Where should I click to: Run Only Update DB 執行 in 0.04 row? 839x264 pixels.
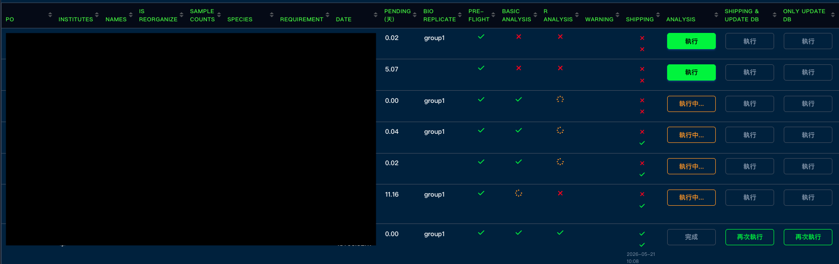[808, 135]
